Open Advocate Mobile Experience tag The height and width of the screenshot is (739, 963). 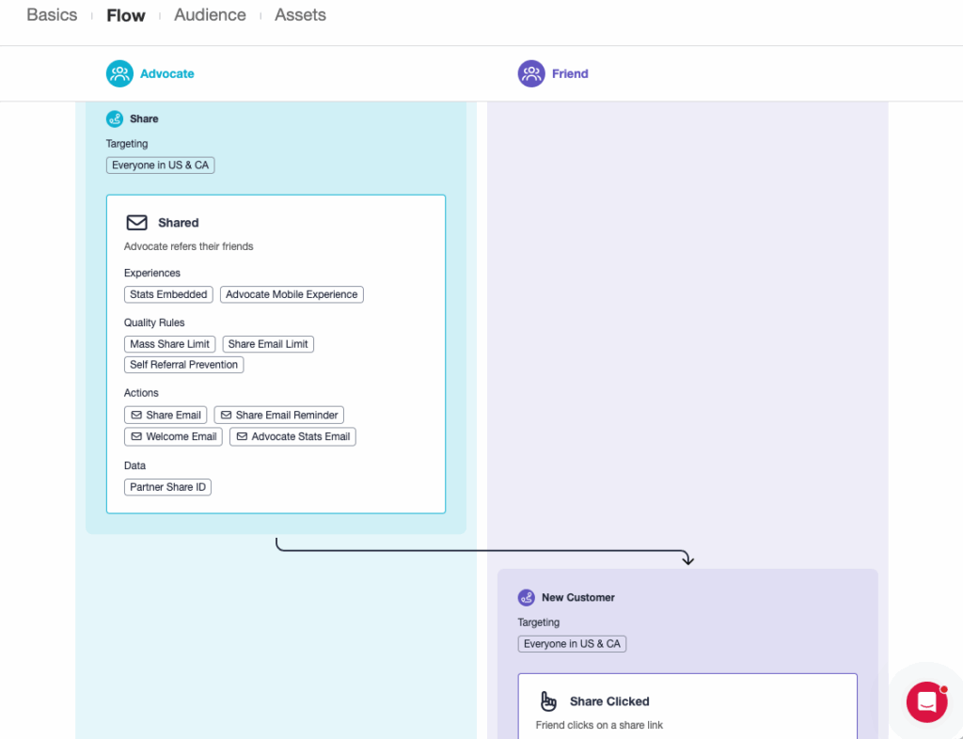tap(292, 294)
